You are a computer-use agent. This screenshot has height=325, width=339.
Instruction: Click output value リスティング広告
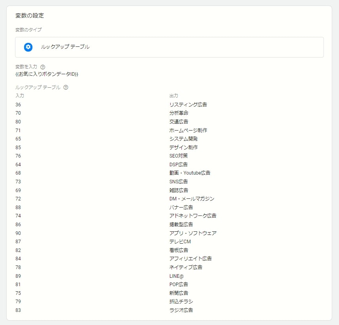point(188,105)
